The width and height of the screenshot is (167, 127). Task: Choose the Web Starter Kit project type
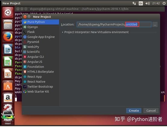pos(40,91)
